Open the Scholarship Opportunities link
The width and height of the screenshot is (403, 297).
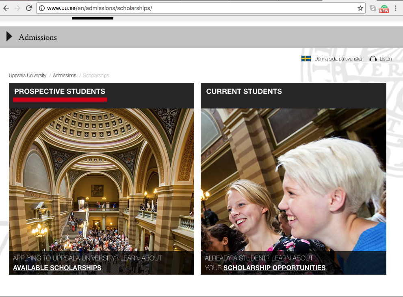coord(275,268)
